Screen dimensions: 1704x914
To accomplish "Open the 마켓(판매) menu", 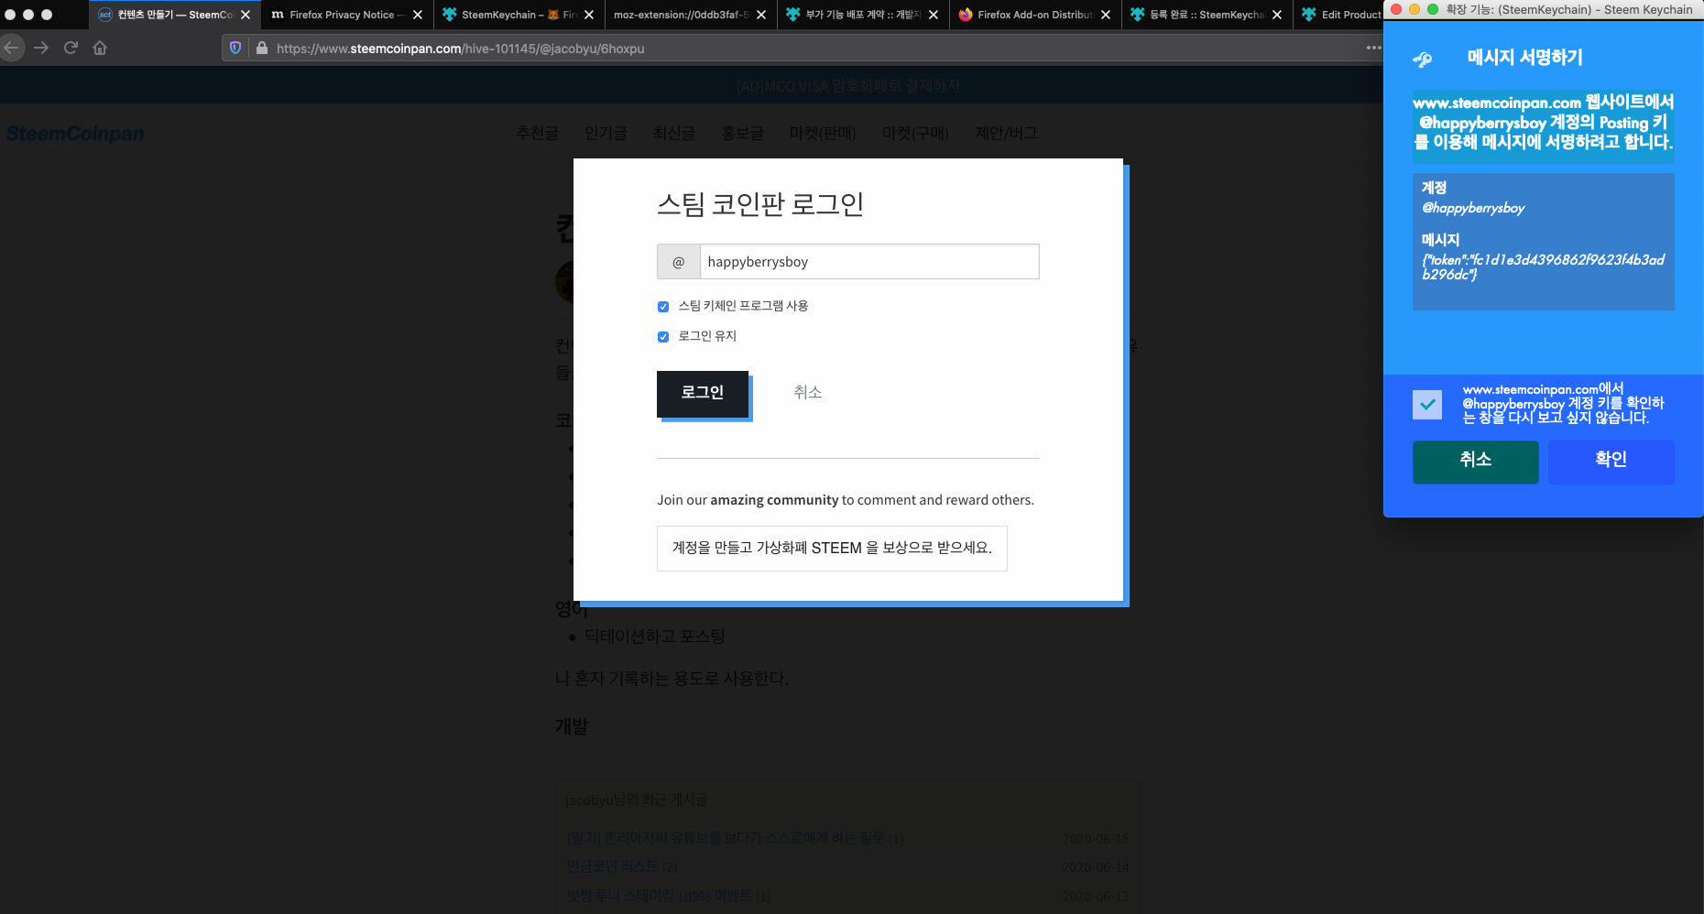I will click(x=823, y=134).
